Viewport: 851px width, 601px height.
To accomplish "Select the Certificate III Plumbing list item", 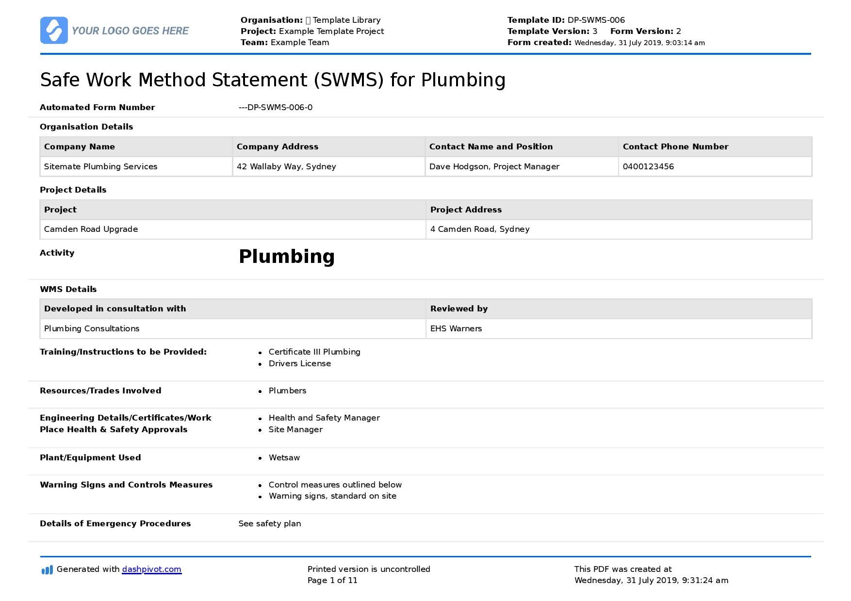I will coord(314,352).
